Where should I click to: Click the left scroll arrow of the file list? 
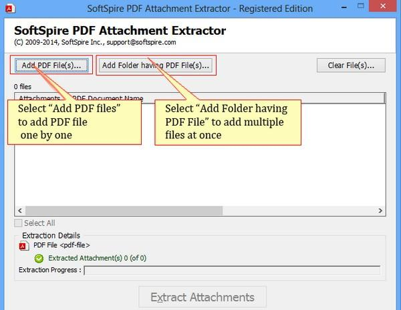20,210
